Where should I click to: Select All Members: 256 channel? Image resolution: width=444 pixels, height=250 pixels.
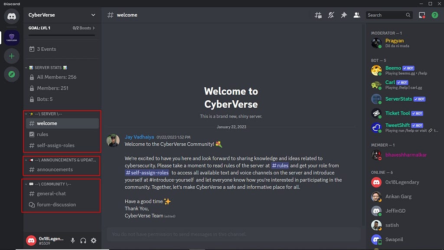pos(62,77)
